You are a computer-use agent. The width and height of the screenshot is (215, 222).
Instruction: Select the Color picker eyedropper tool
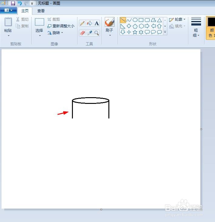90,33
